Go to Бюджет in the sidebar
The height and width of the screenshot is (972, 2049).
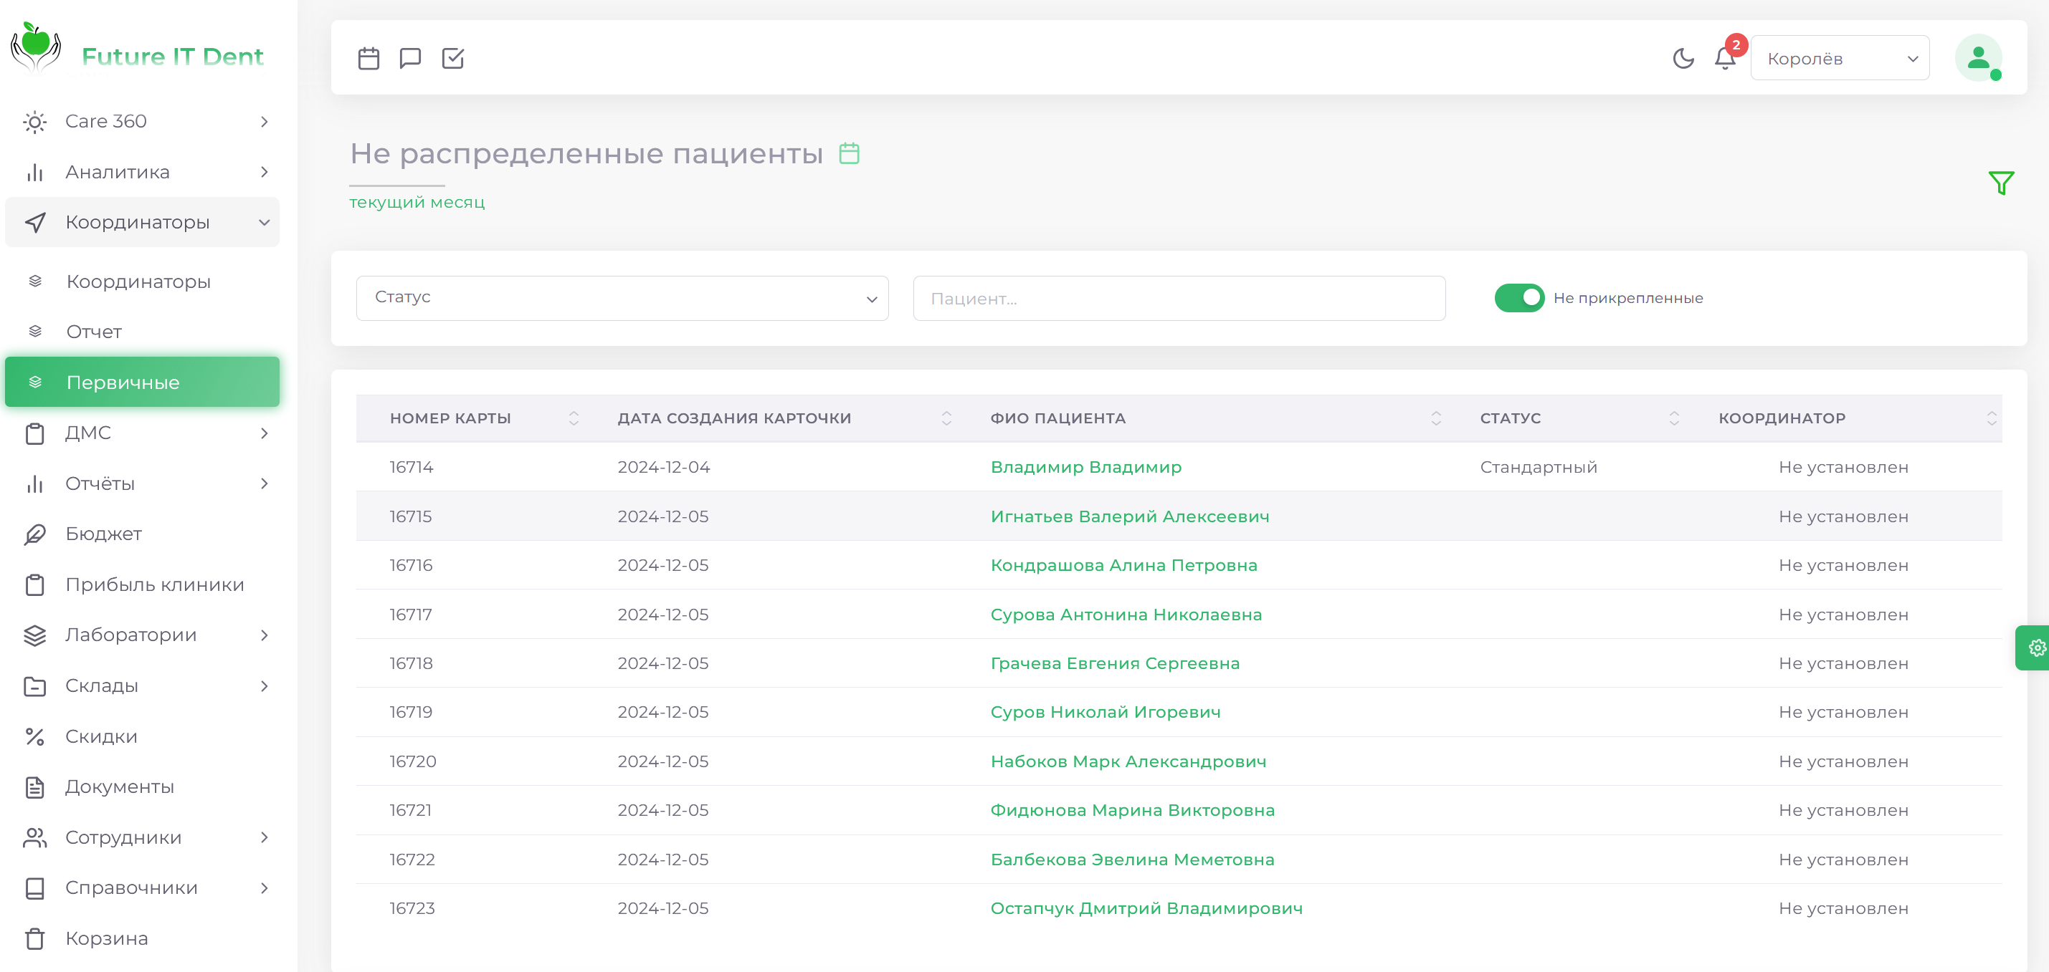click(103, 534)
